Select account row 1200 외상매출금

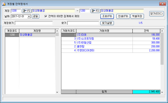point(30,35)
